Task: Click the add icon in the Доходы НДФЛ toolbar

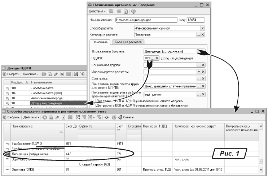Action: (x=44, y=74)
